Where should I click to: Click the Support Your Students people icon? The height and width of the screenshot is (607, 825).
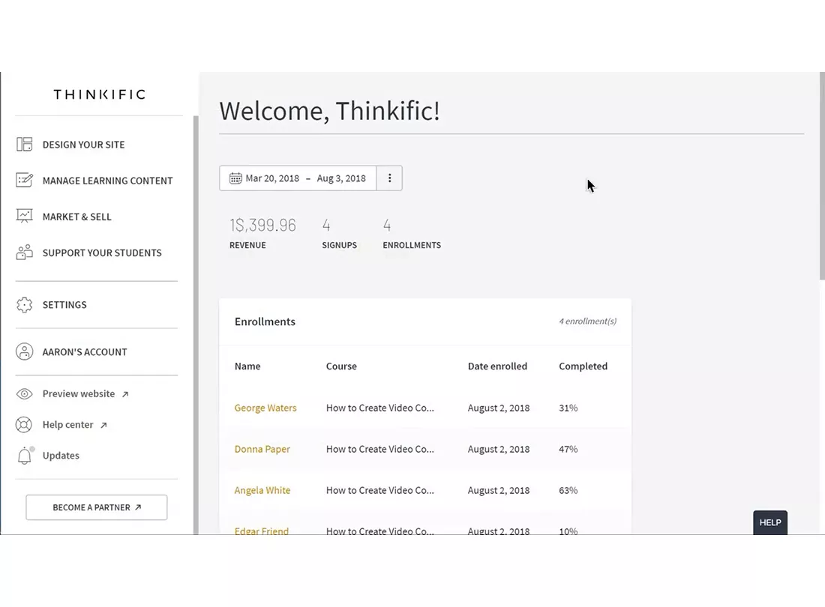coord(24,253)
